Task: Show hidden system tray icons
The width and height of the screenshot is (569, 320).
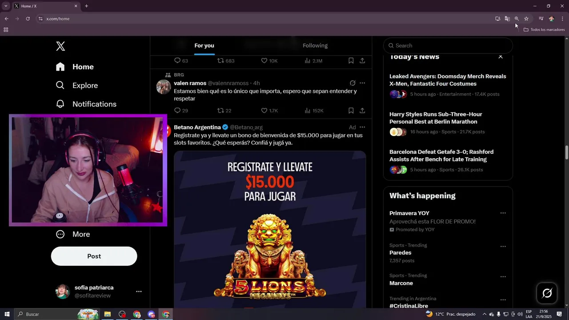Action: pyautogui.click(x=484, y=314)
